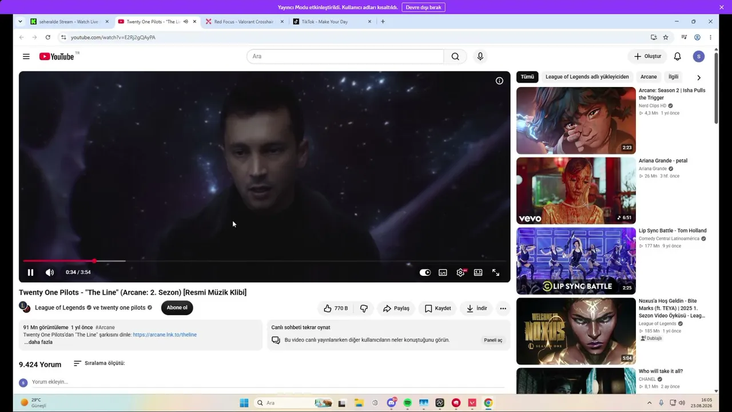Dismiss the streamer mode banner
The height and width of the screenshot is (412, 732).
coord(722,7)
